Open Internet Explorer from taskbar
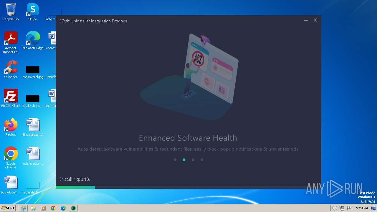Image resolution: width=377 pixels, height=212 pixels. (23, 208)
